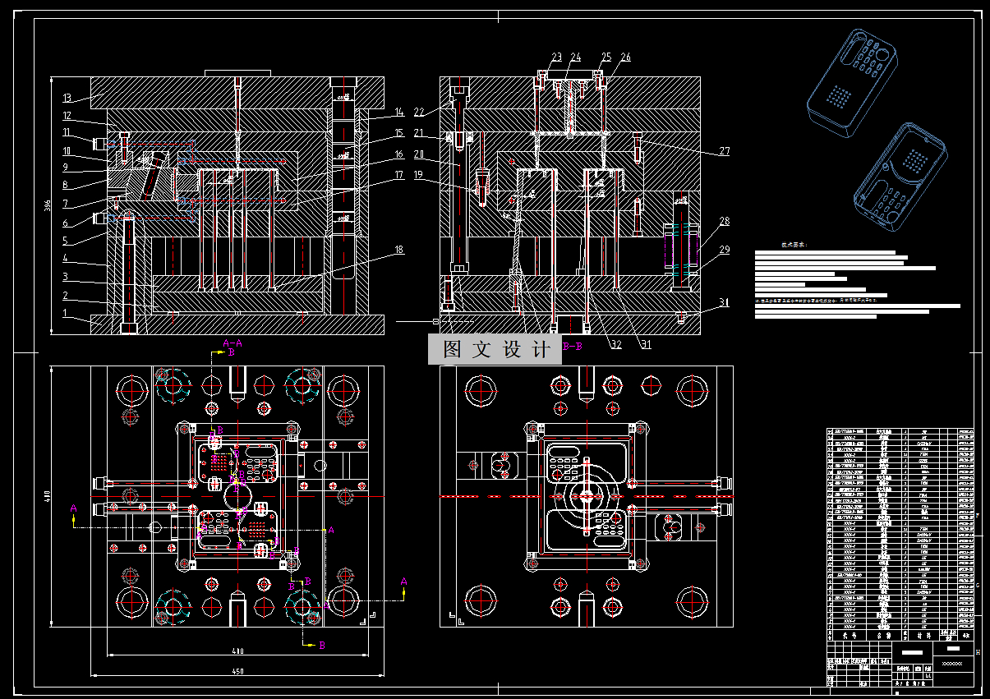Select part number label 25

coord(606,57)
